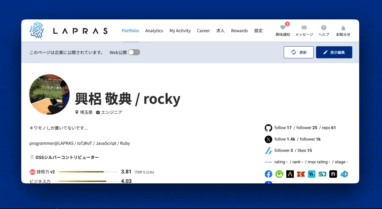The width and height of the screenshot is (382, 209).
Task: Click the Zenn 'likes 15' stat
Action: 305,150
